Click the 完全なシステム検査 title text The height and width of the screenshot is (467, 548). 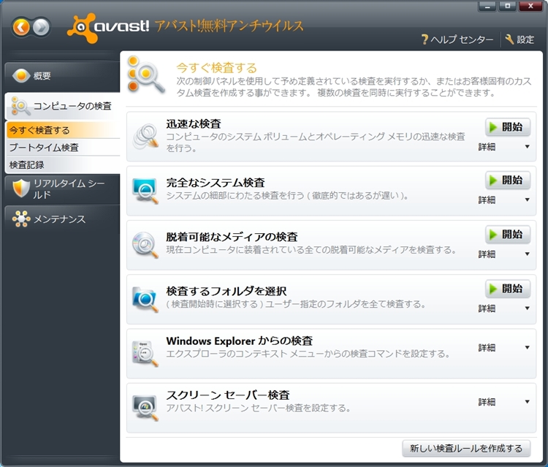216,183
